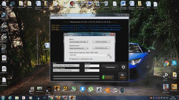The width and height of the screenshot is (179, 100).
Task: Open Google Chrome in the taskbar
Action: point(51,98)
